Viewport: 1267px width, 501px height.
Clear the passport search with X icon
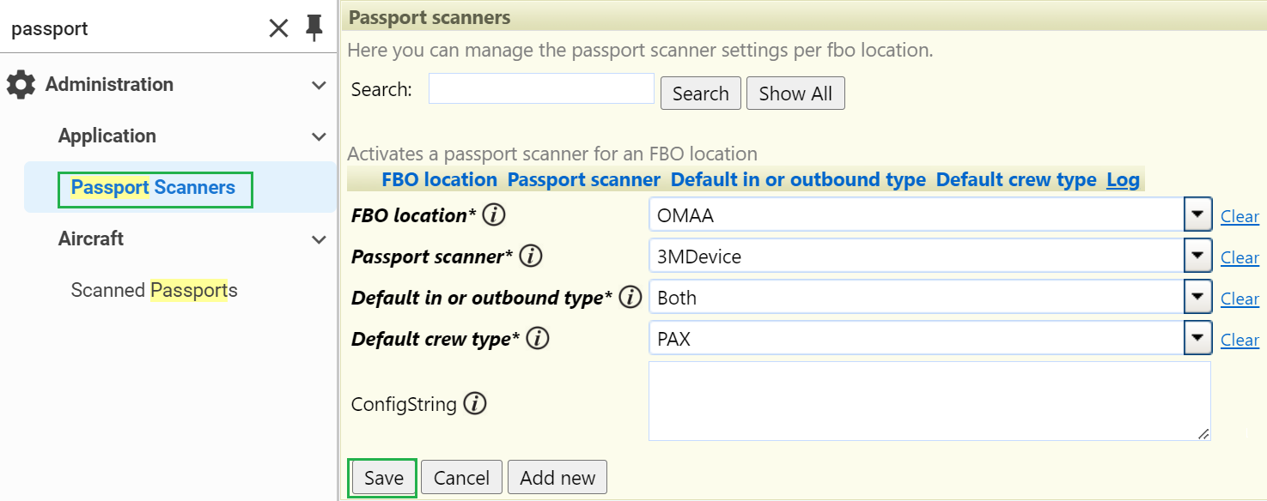pos(278,28)
